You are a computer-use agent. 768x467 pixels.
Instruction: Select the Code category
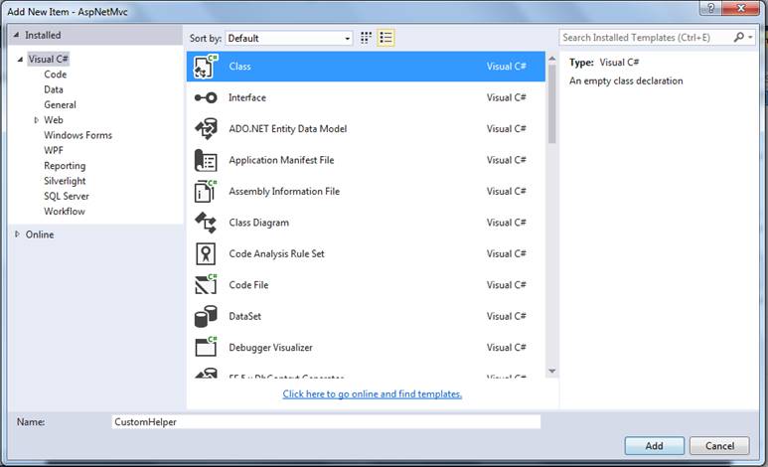coord(56,75)
